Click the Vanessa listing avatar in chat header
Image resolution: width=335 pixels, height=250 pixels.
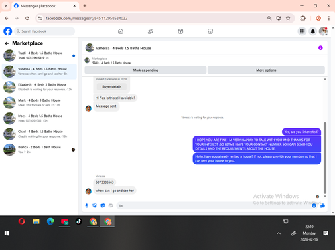click(x=90, y=48)
